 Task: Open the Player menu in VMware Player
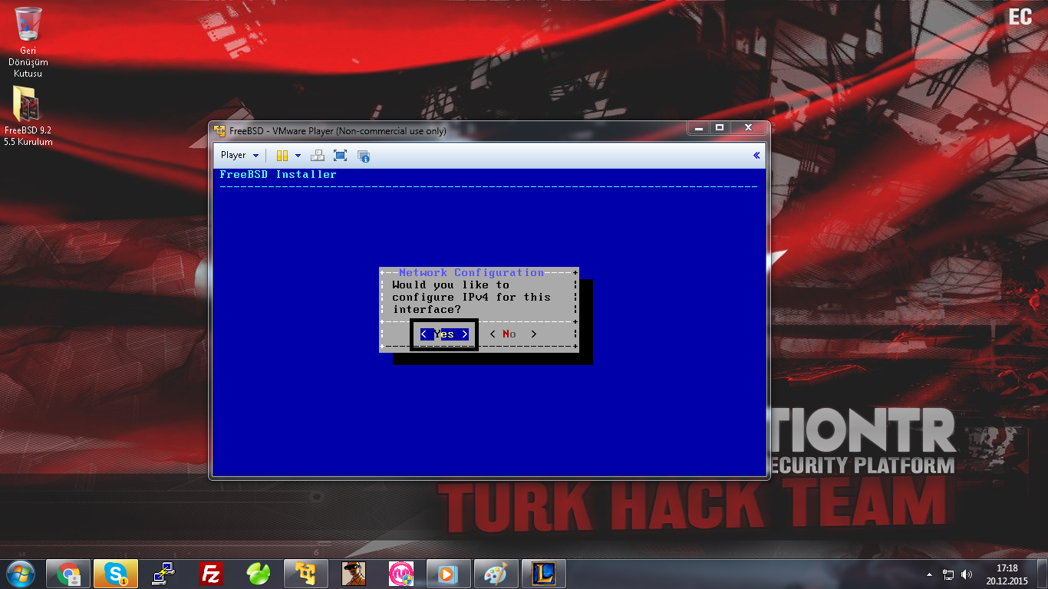pos(239,155)
